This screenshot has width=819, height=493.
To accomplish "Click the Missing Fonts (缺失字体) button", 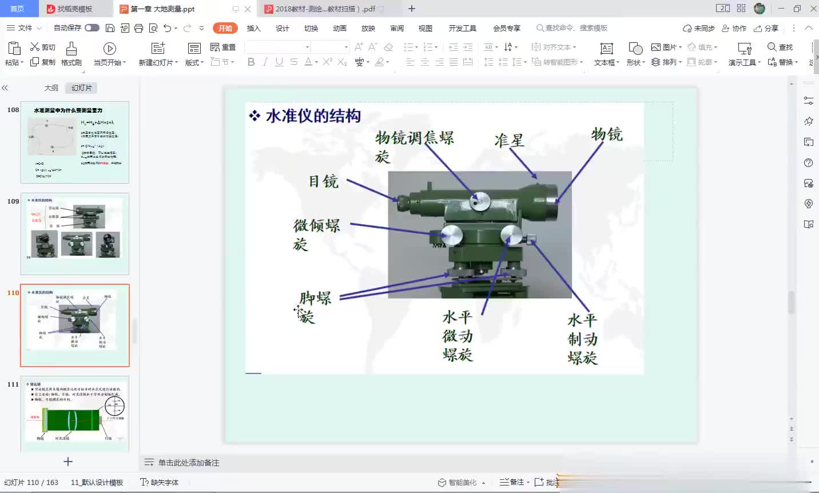I will point(160,482).
